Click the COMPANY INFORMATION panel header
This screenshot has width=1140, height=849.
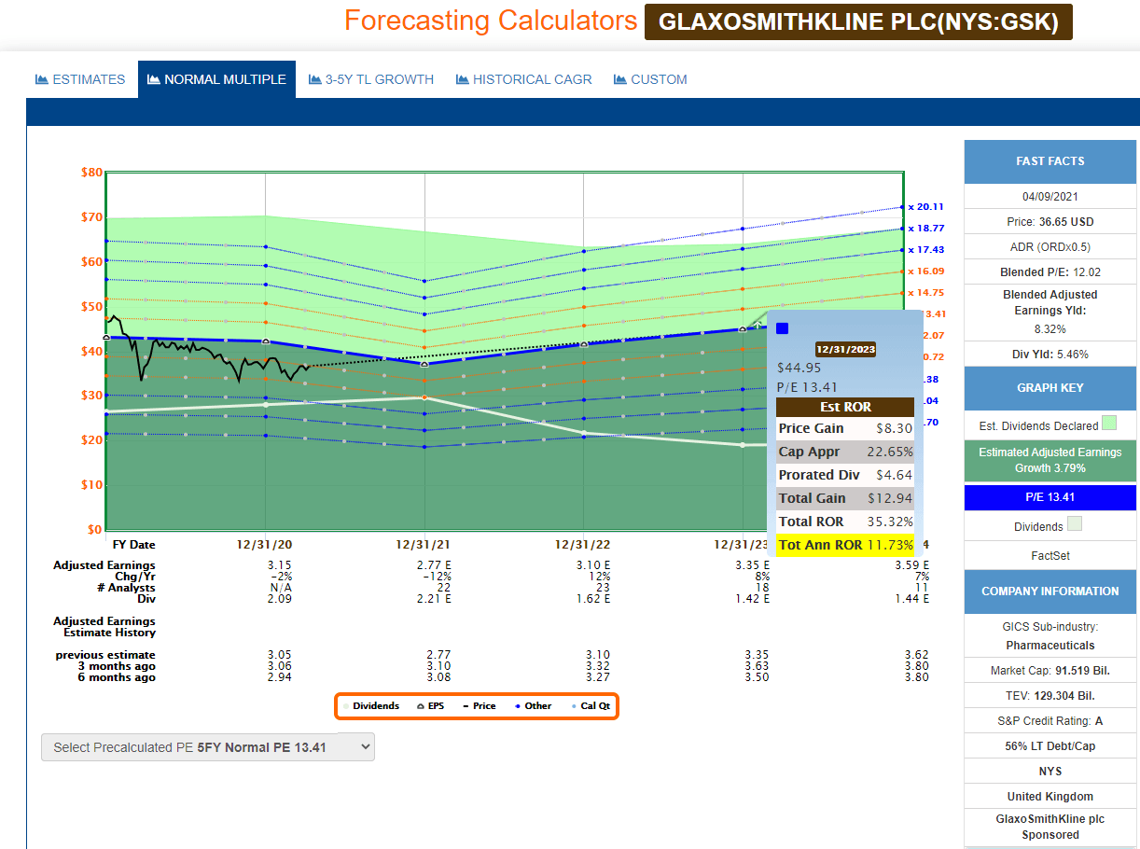tap(1050, 592)
